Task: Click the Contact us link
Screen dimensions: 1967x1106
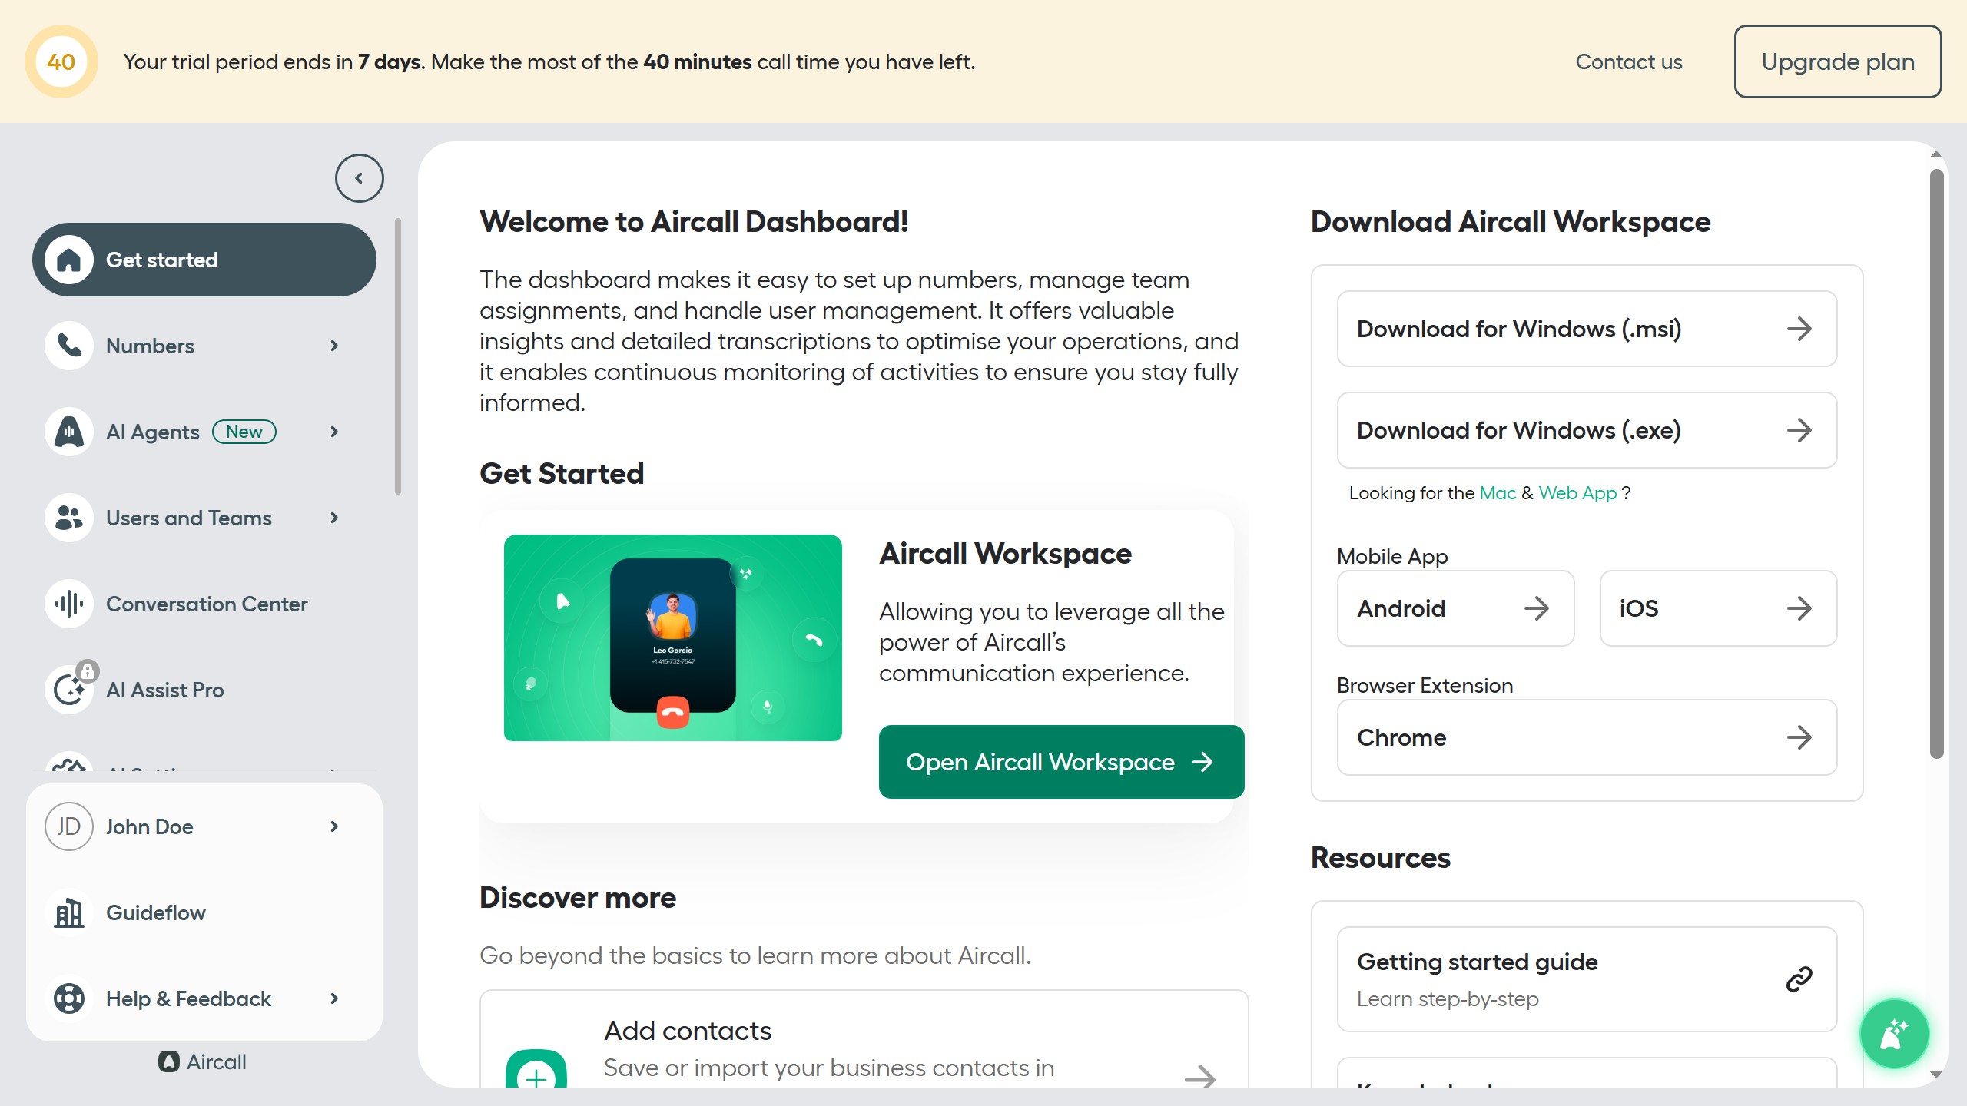Action: 1629,61
